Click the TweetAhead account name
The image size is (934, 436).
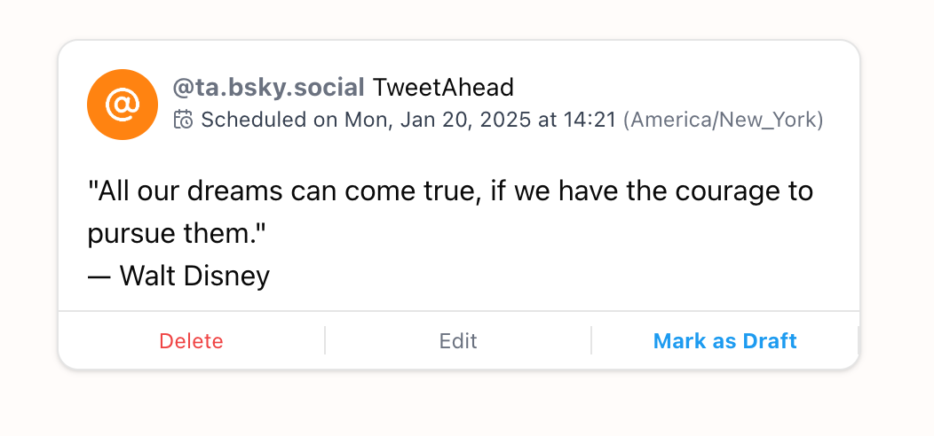(443, 88)
